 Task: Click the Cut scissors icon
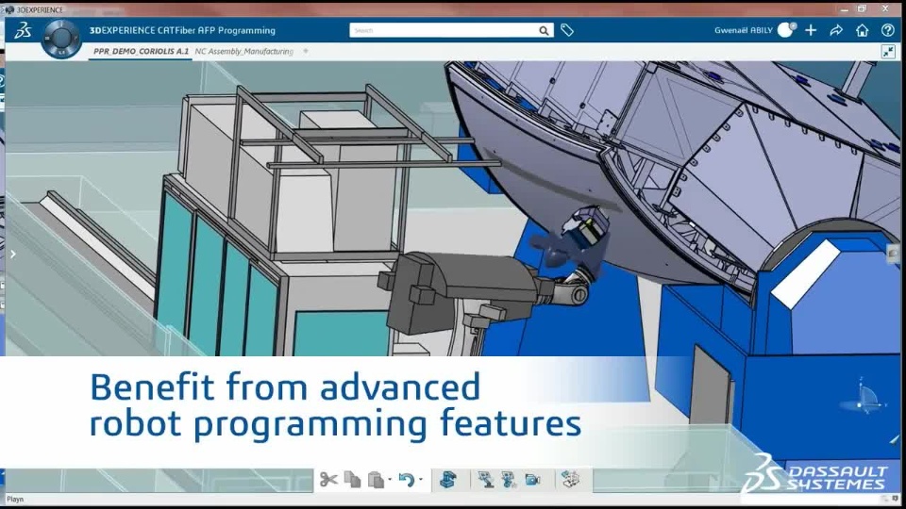(x=328, y=480)
